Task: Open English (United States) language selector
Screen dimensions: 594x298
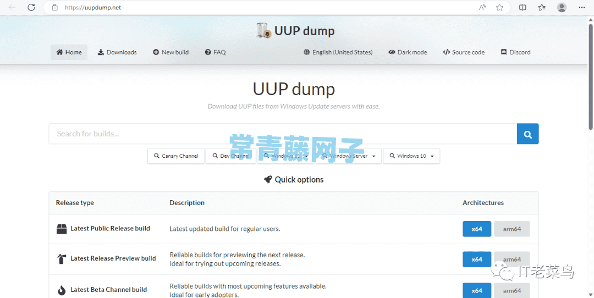Action: pyautogui.click(x=338, y=52)
